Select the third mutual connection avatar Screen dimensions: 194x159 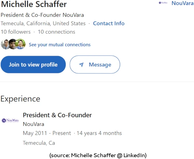click(x=20, y=44)
